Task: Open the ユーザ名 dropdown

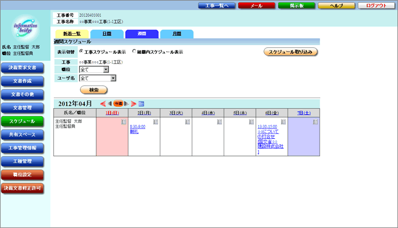Action: [98, 78]
